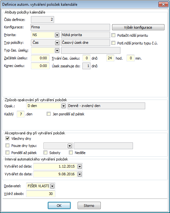This screenshot has height=213, width=170.
Task: Click the Konfigurace field showing Firma
Action: 70,27
